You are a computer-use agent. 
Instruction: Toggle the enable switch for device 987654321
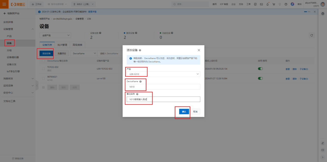(260, 79)
